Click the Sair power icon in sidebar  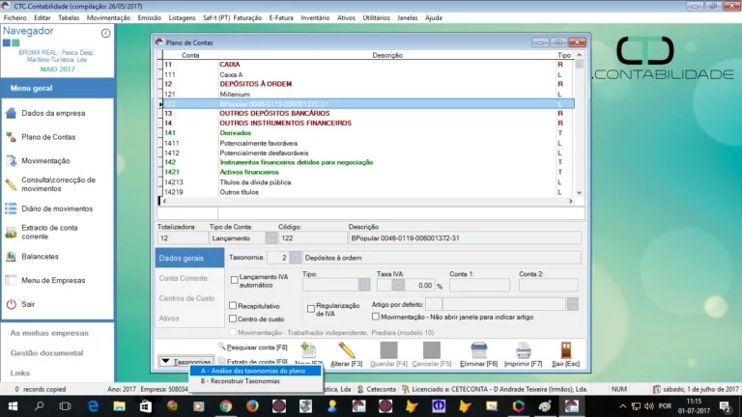pos(11,304)
